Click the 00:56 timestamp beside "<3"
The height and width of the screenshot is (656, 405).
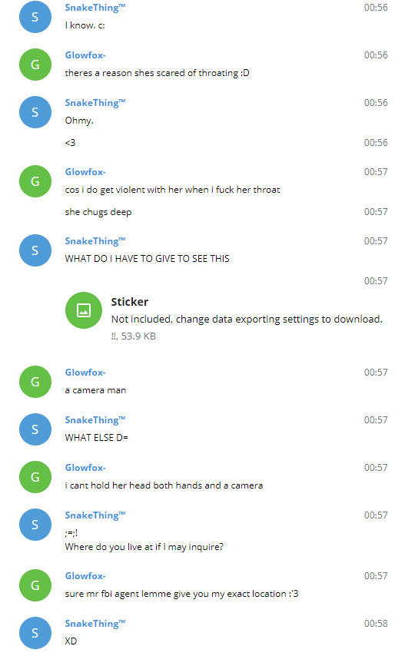(376, 143)
